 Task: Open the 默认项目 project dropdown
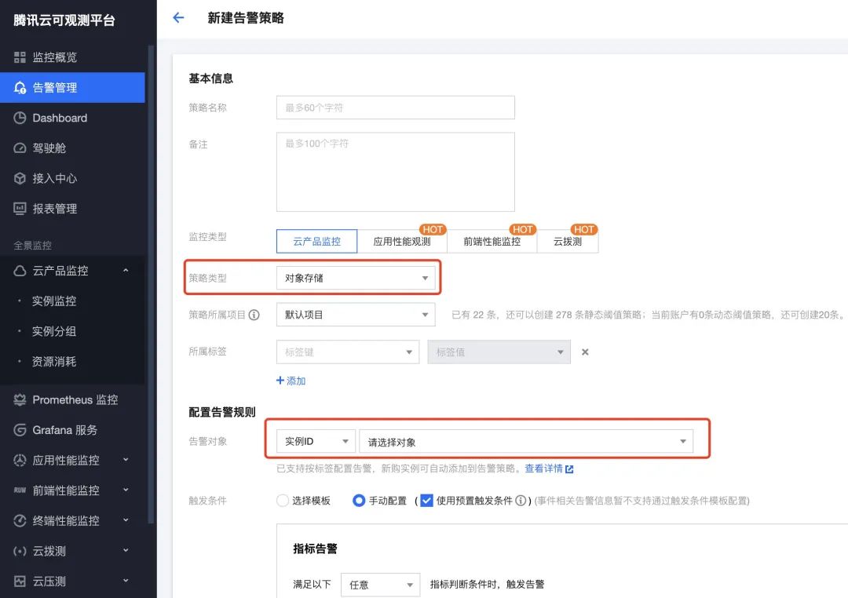[x=356, y=315]
